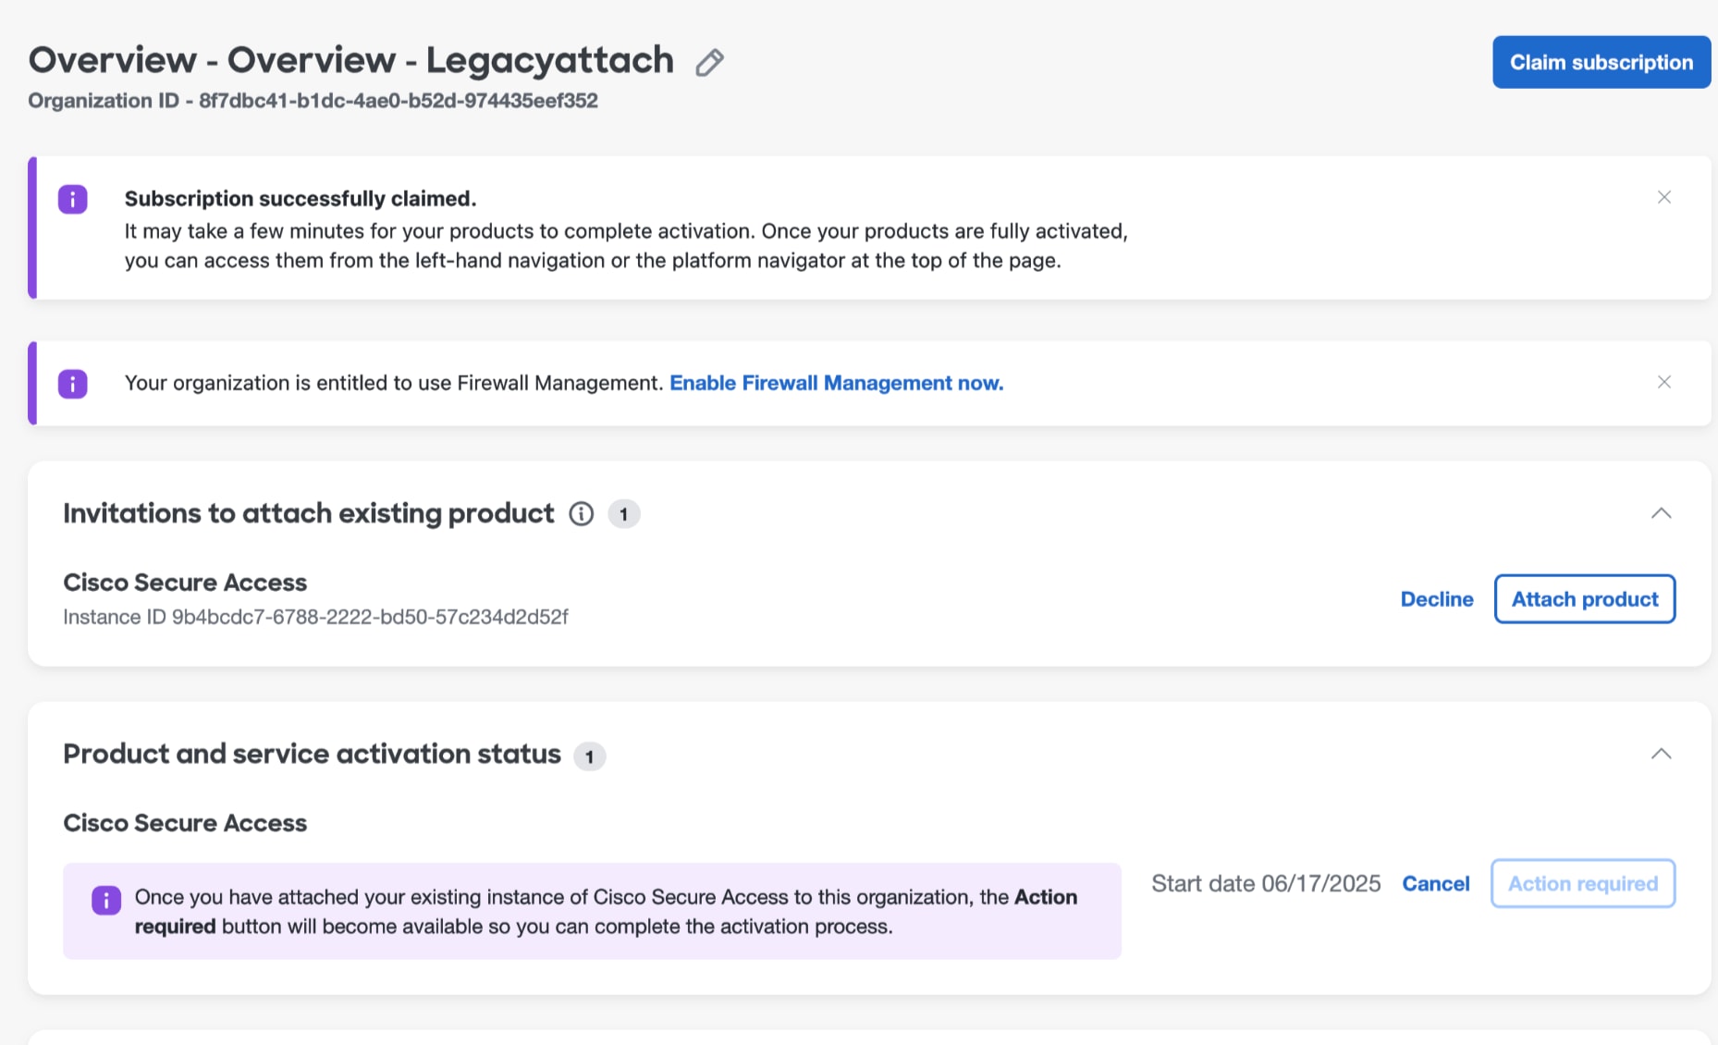Image resolution: width=1718 pixels, height=1045 pixels.
Task: Click the info icon in the Firewall Management banner
Action: click(73, 383)
